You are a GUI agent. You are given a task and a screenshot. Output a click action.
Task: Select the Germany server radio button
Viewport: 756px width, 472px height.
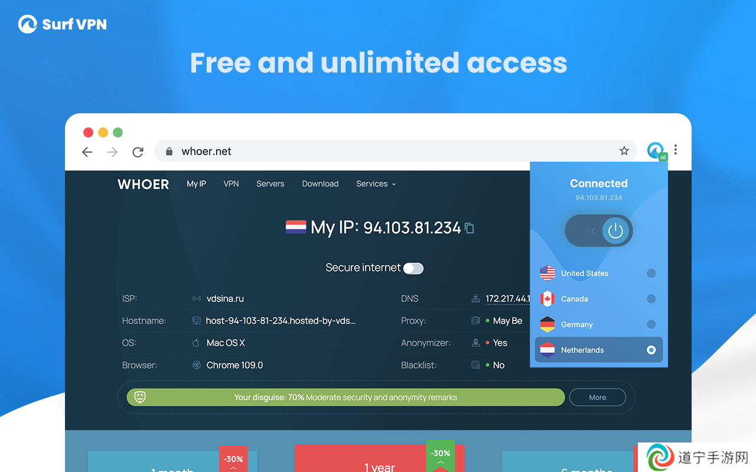tap(651, 324)
